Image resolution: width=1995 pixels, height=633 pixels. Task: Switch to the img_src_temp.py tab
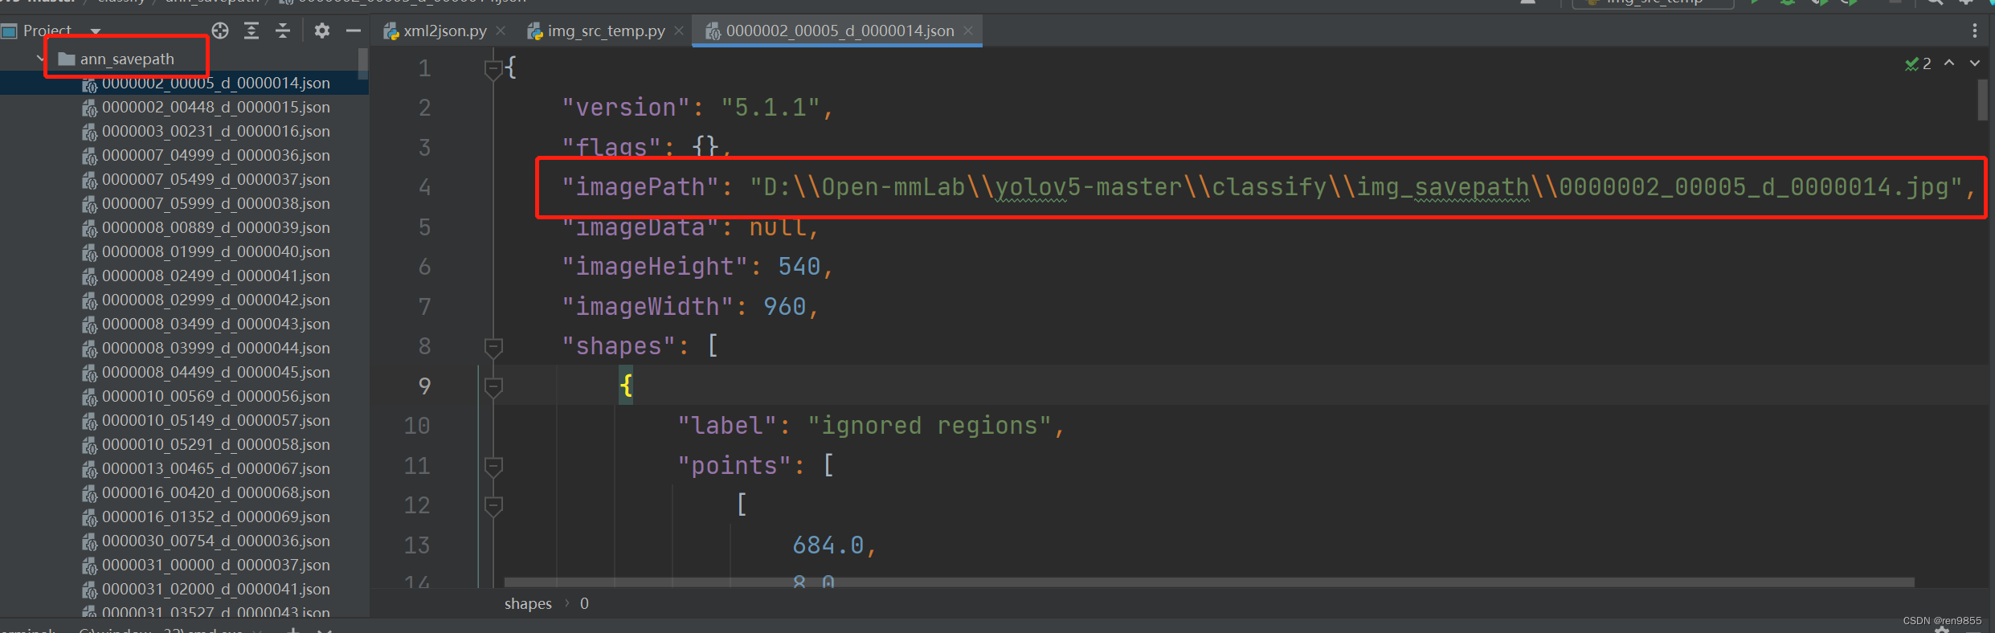point(607,31)
